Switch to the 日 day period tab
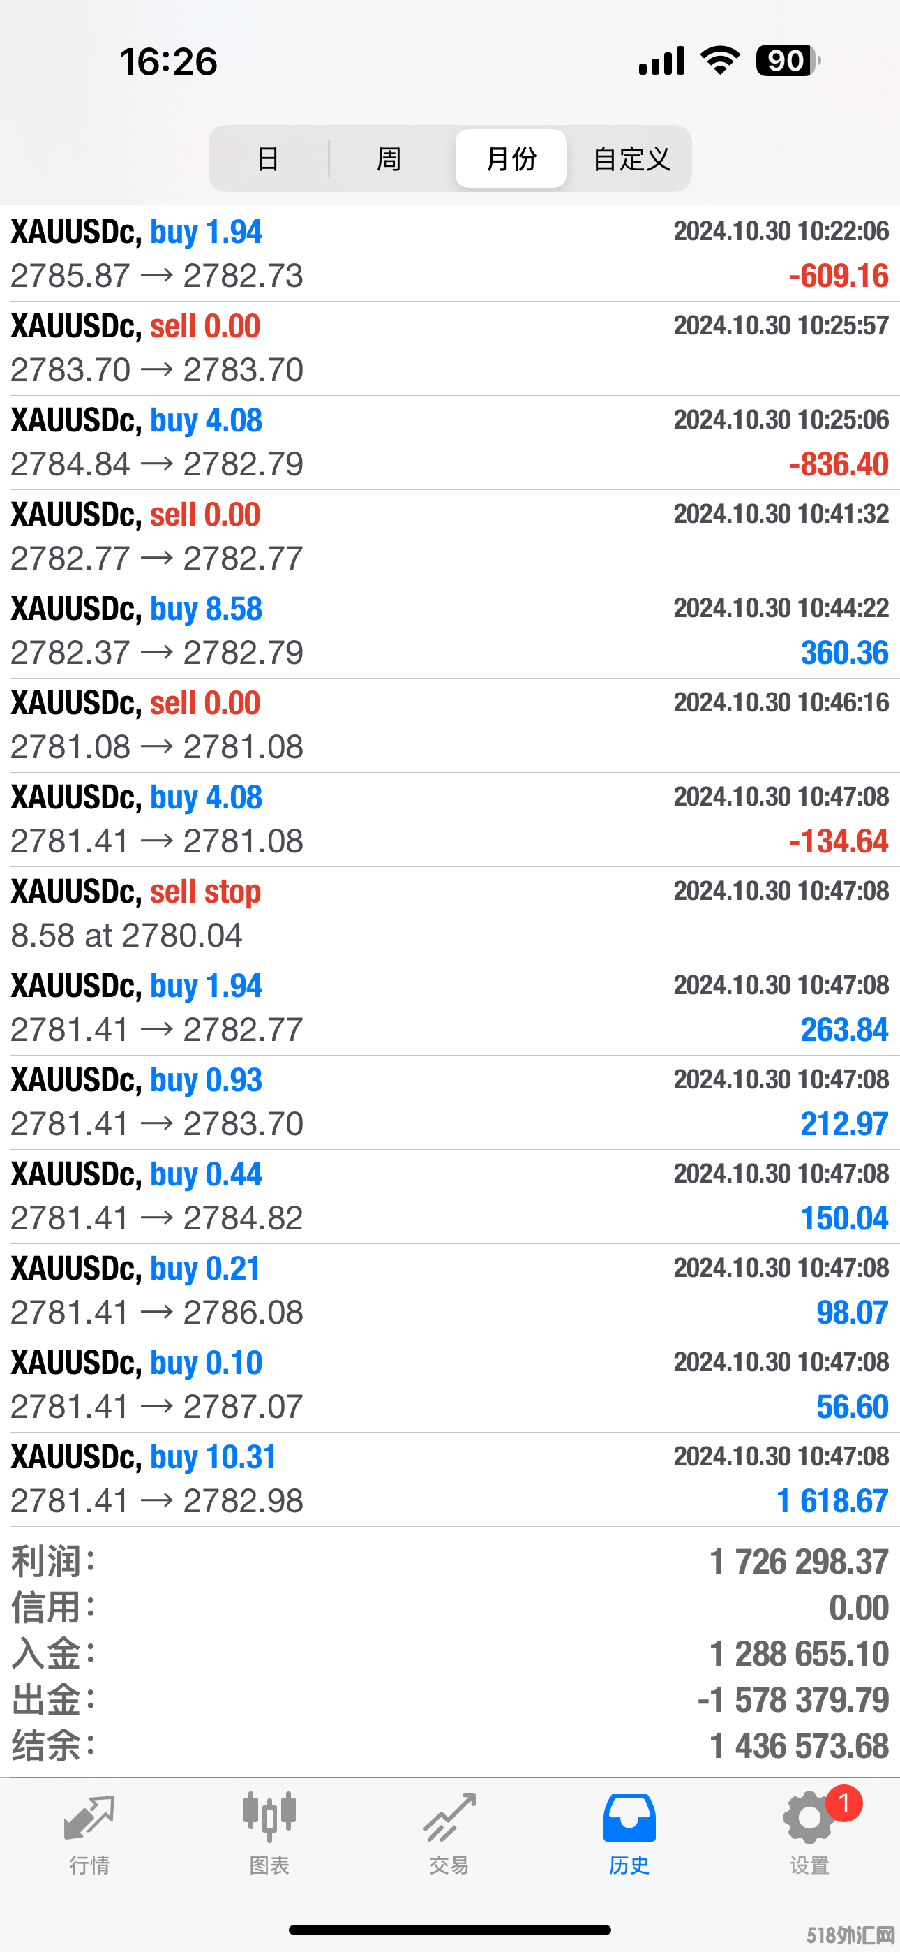 click(x=268, y=159)
